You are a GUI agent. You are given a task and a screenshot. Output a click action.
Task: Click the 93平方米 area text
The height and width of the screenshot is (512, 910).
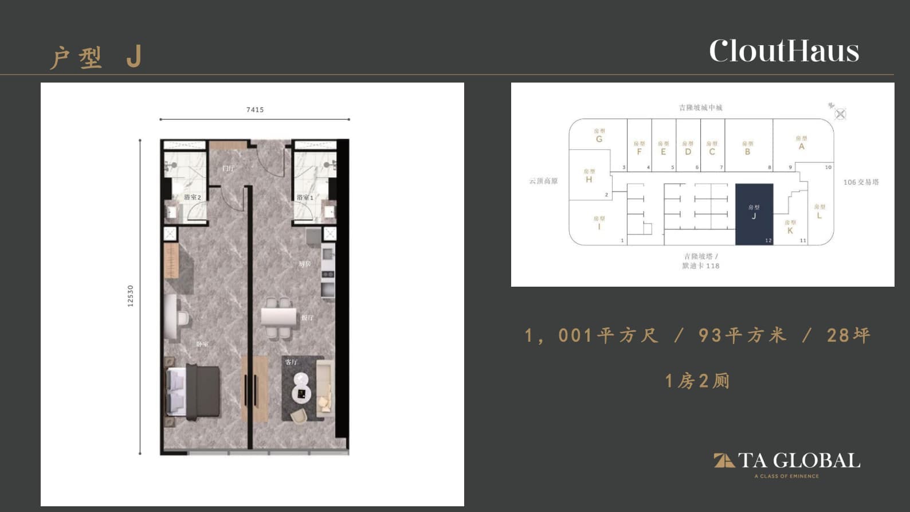pos(743,335)
